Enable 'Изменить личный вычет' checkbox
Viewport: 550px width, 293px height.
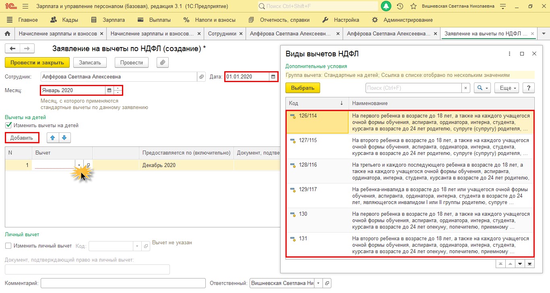[x=8, y=246]
